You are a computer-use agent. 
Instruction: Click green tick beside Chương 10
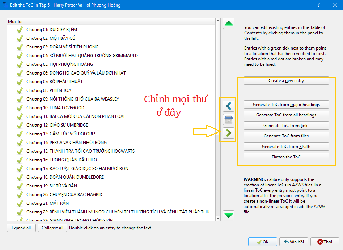click(x=20, y=108)
